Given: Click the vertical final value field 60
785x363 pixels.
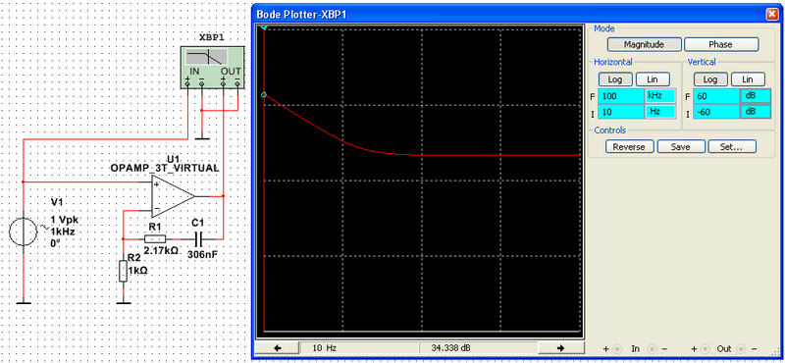Looking at the screenshot, I should (x=716, y=95).
